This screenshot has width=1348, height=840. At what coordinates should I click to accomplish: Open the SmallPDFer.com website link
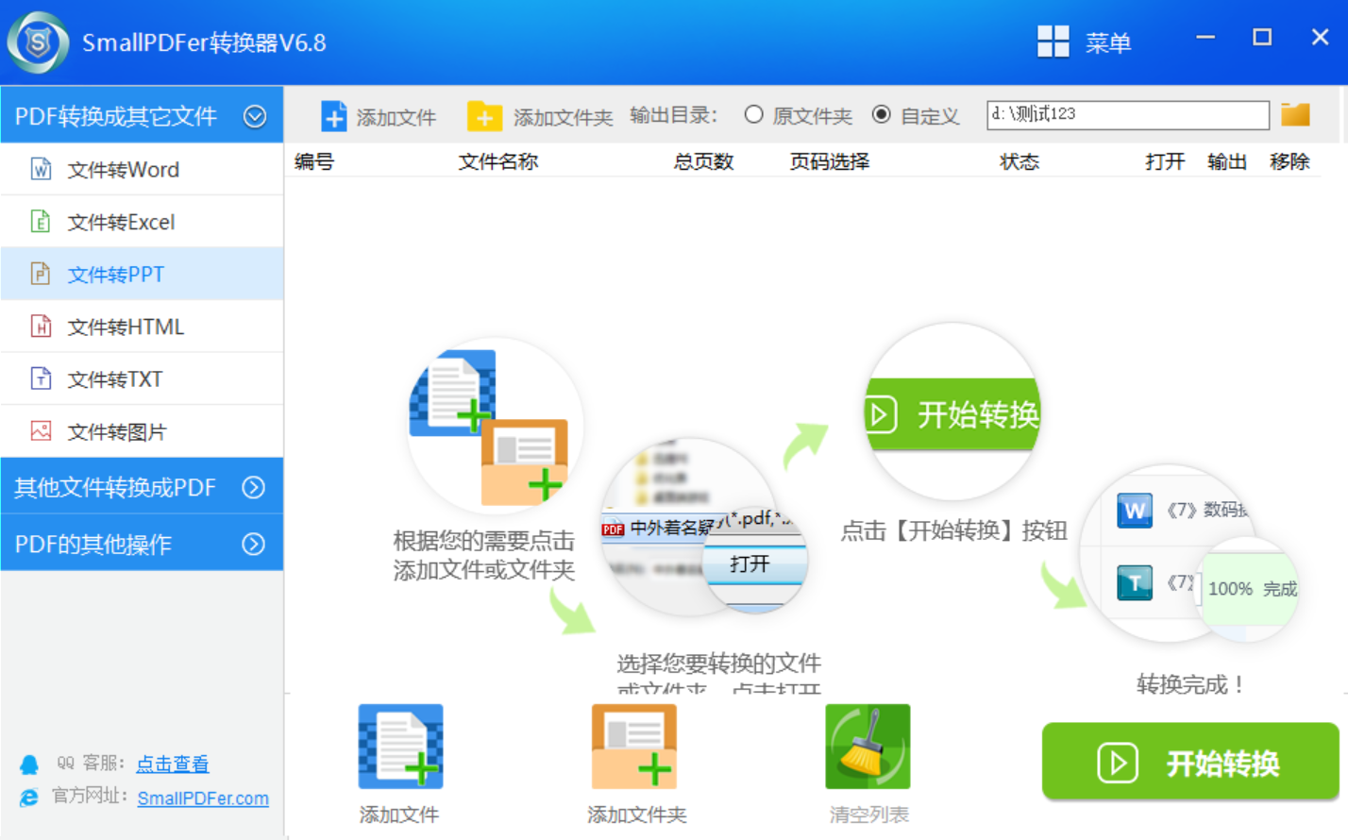pyautogui.click(x=203, y=798)
